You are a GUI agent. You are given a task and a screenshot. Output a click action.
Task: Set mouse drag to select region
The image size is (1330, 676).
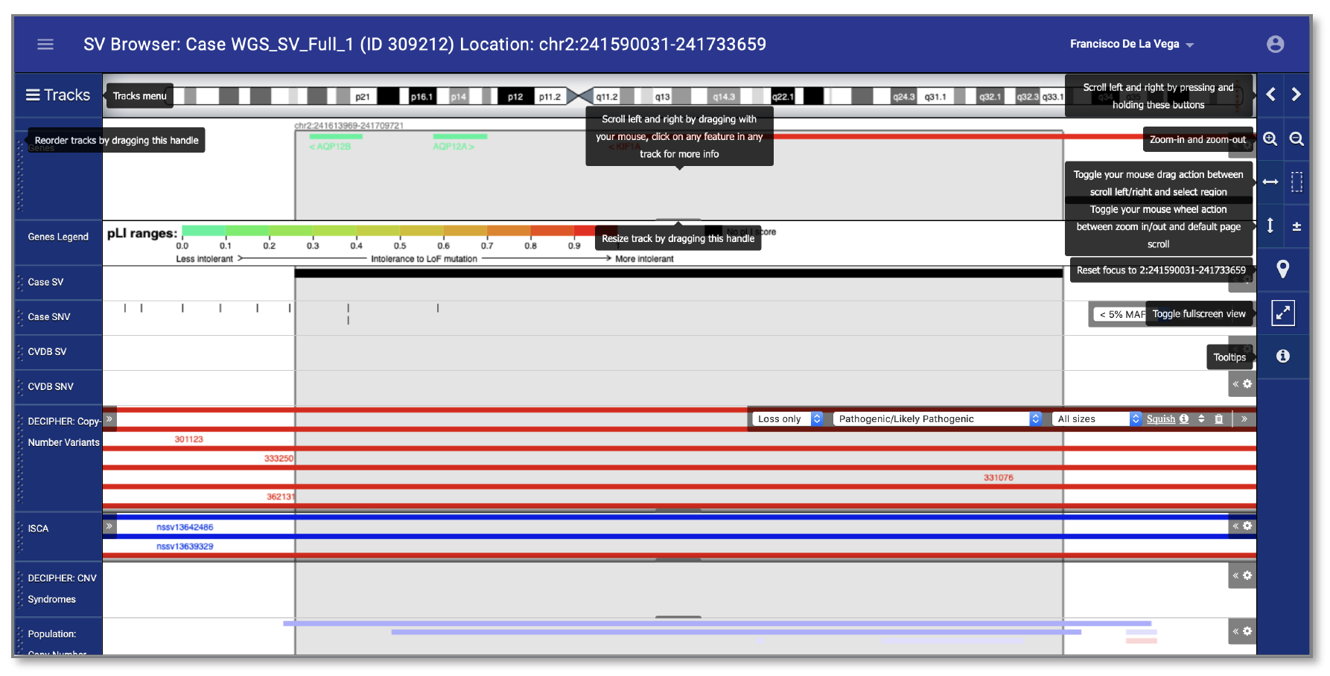click(1296, 182)
